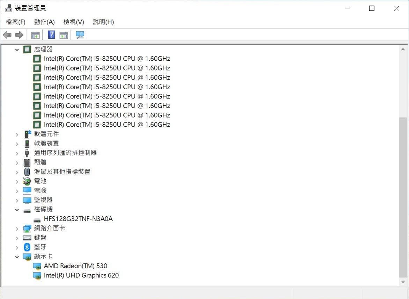Collapse the 顯示卡 display adapters category
Viewport: 409px width, 299px height.
pos(17,257)
